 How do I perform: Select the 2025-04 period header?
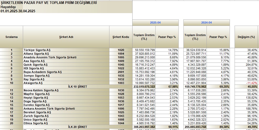pyautogui.click(x=155, y=23)
